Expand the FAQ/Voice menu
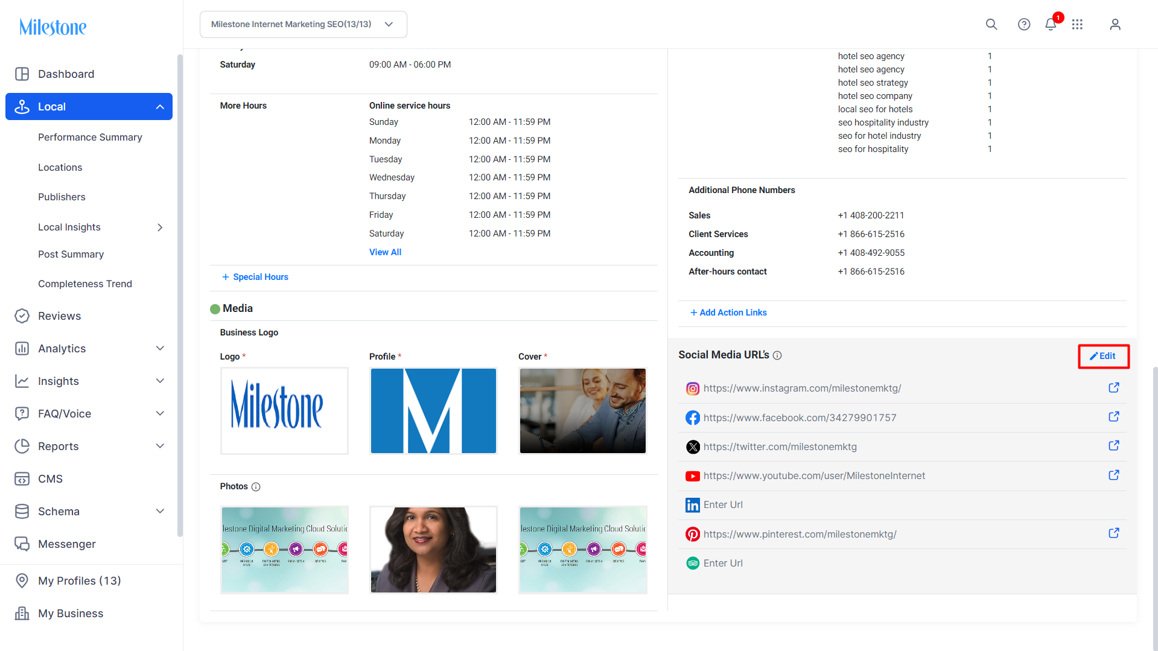Viewport: 1158px width, 651px height. point(160,414)
